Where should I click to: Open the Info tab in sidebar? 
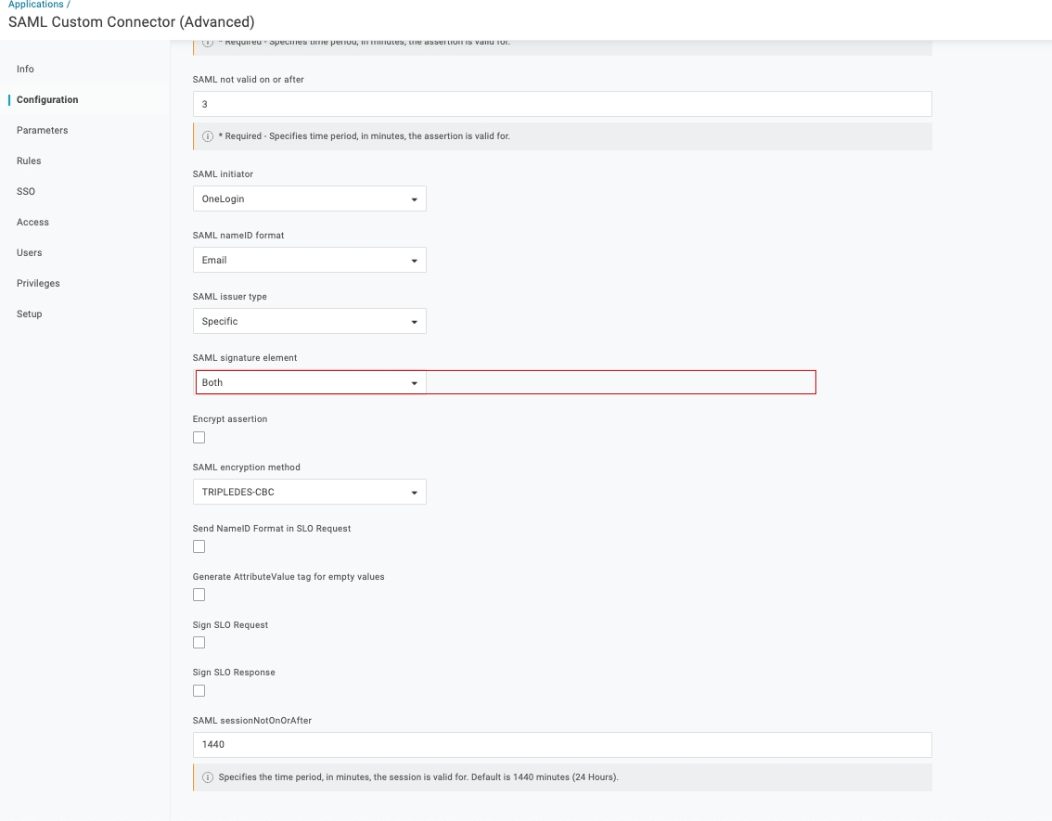coord(25,69)
